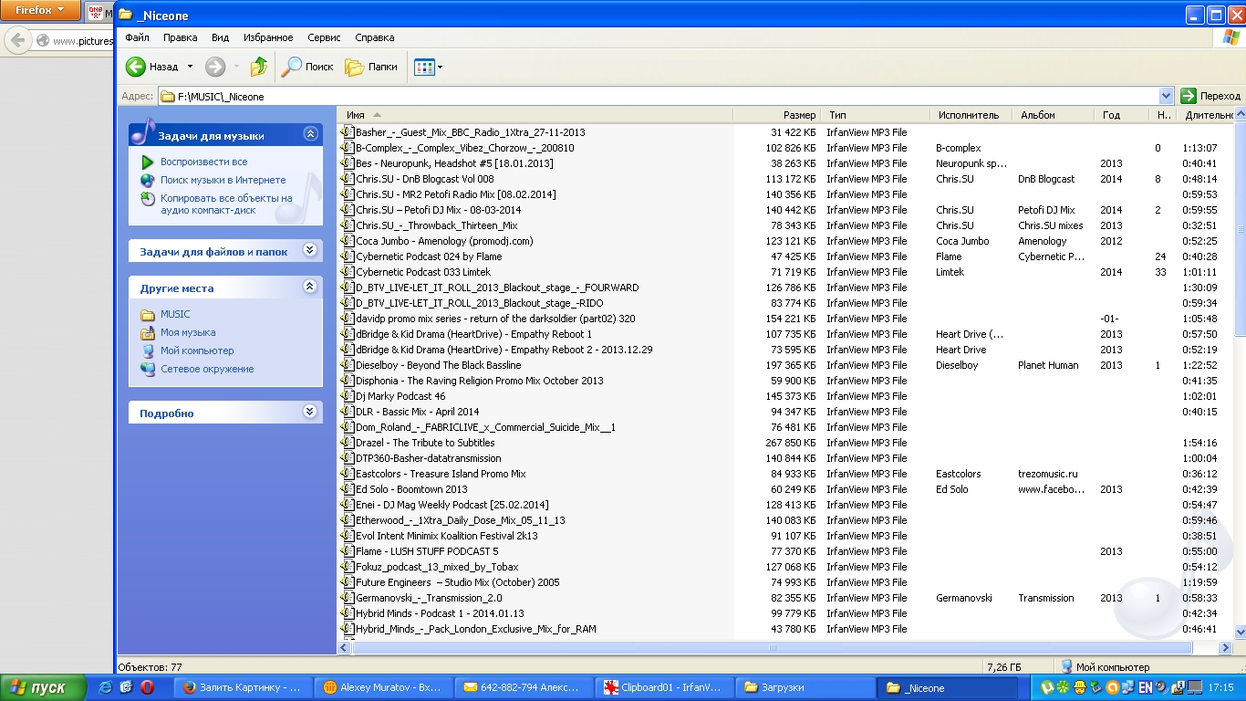Expand the 'Задачи для файлов и папок' panel
1246x701 pixels.
coord(310,250)
